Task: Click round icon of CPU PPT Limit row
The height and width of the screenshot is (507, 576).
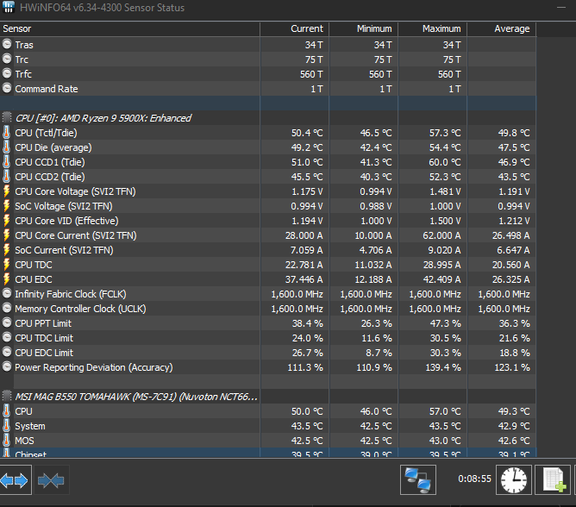Action: coord(7,323)
